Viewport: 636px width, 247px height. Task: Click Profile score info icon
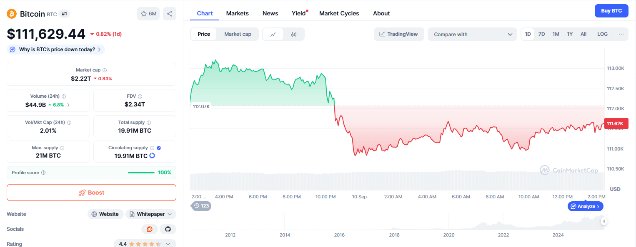[43, 173]
